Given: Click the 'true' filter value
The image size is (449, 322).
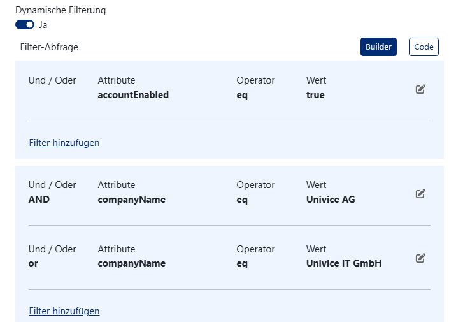Looking at the screenshot, I should tap(315, 95).
